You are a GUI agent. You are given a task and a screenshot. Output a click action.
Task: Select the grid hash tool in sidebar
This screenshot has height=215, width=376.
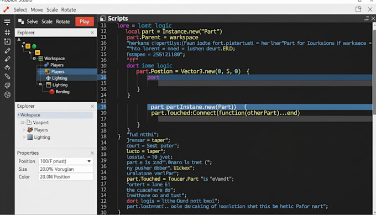coord(7,32)
